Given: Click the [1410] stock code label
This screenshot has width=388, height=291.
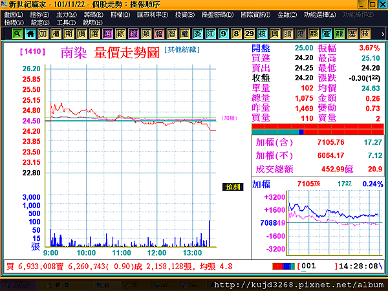Looking at the screenshot, I should point(33,52).
